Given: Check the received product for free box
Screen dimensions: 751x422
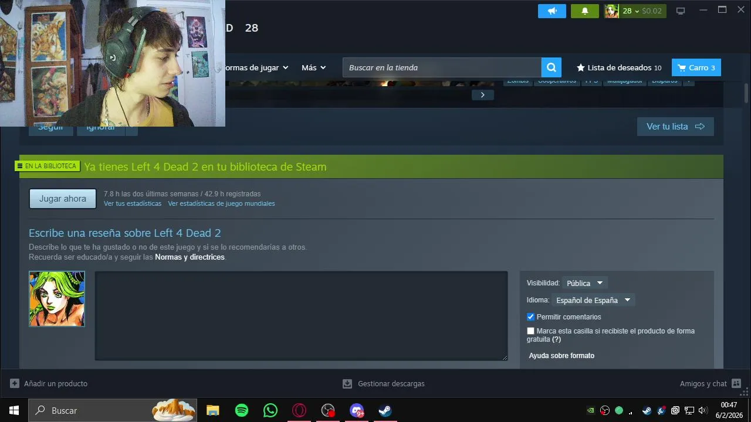Looking at the screenshot, I should pos(530,331).
